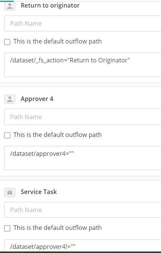Select the Return to originator heading
Image resolution: width=161 pixels, height=253 pixels.
click(x=50, y=6)
